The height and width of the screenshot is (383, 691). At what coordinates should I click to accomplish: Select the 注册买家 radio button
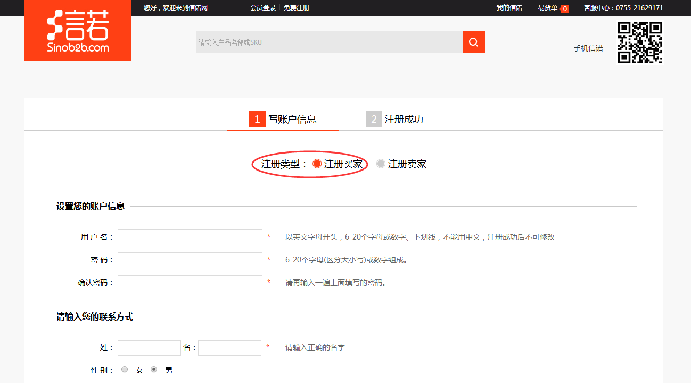tap(317, 164)
